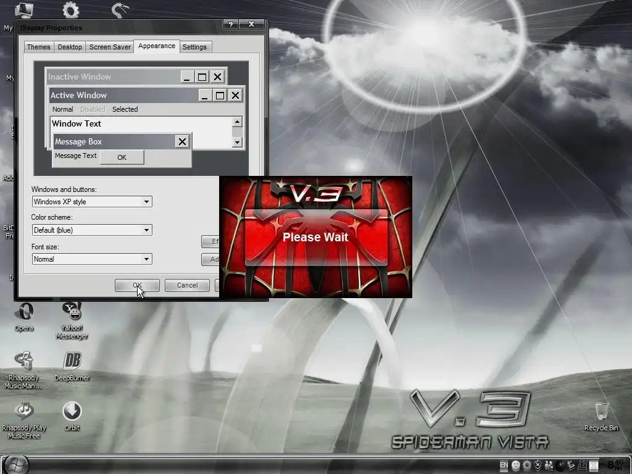Click OK in Display Properties
This screenshot has height=474, width=632.
pos(137,285)
